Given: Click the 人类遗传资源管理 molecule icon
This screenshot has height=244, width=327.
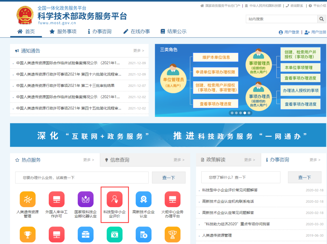Looking at the screenshot, I should 28,199.
